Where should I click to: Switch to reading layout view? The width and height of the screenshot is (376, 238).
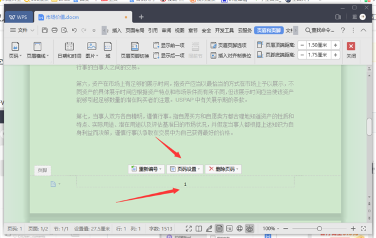199,229
